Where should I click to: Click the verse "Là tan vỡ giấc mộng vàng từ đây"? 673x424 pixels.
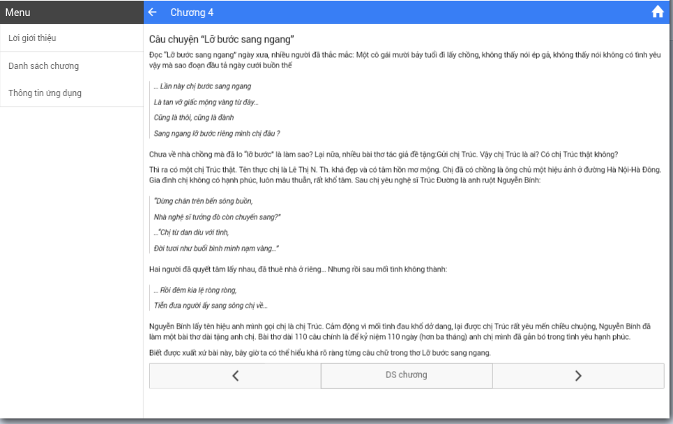[x=206, y=102]
